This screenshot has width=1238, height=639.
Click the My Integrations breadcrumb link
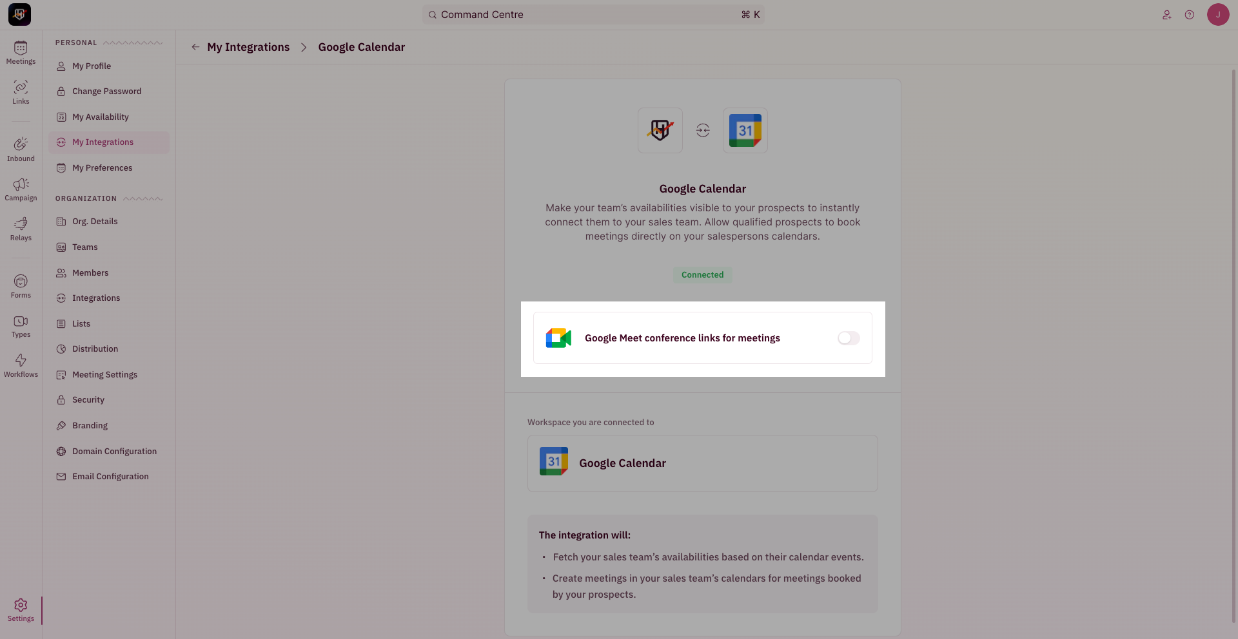248,47
